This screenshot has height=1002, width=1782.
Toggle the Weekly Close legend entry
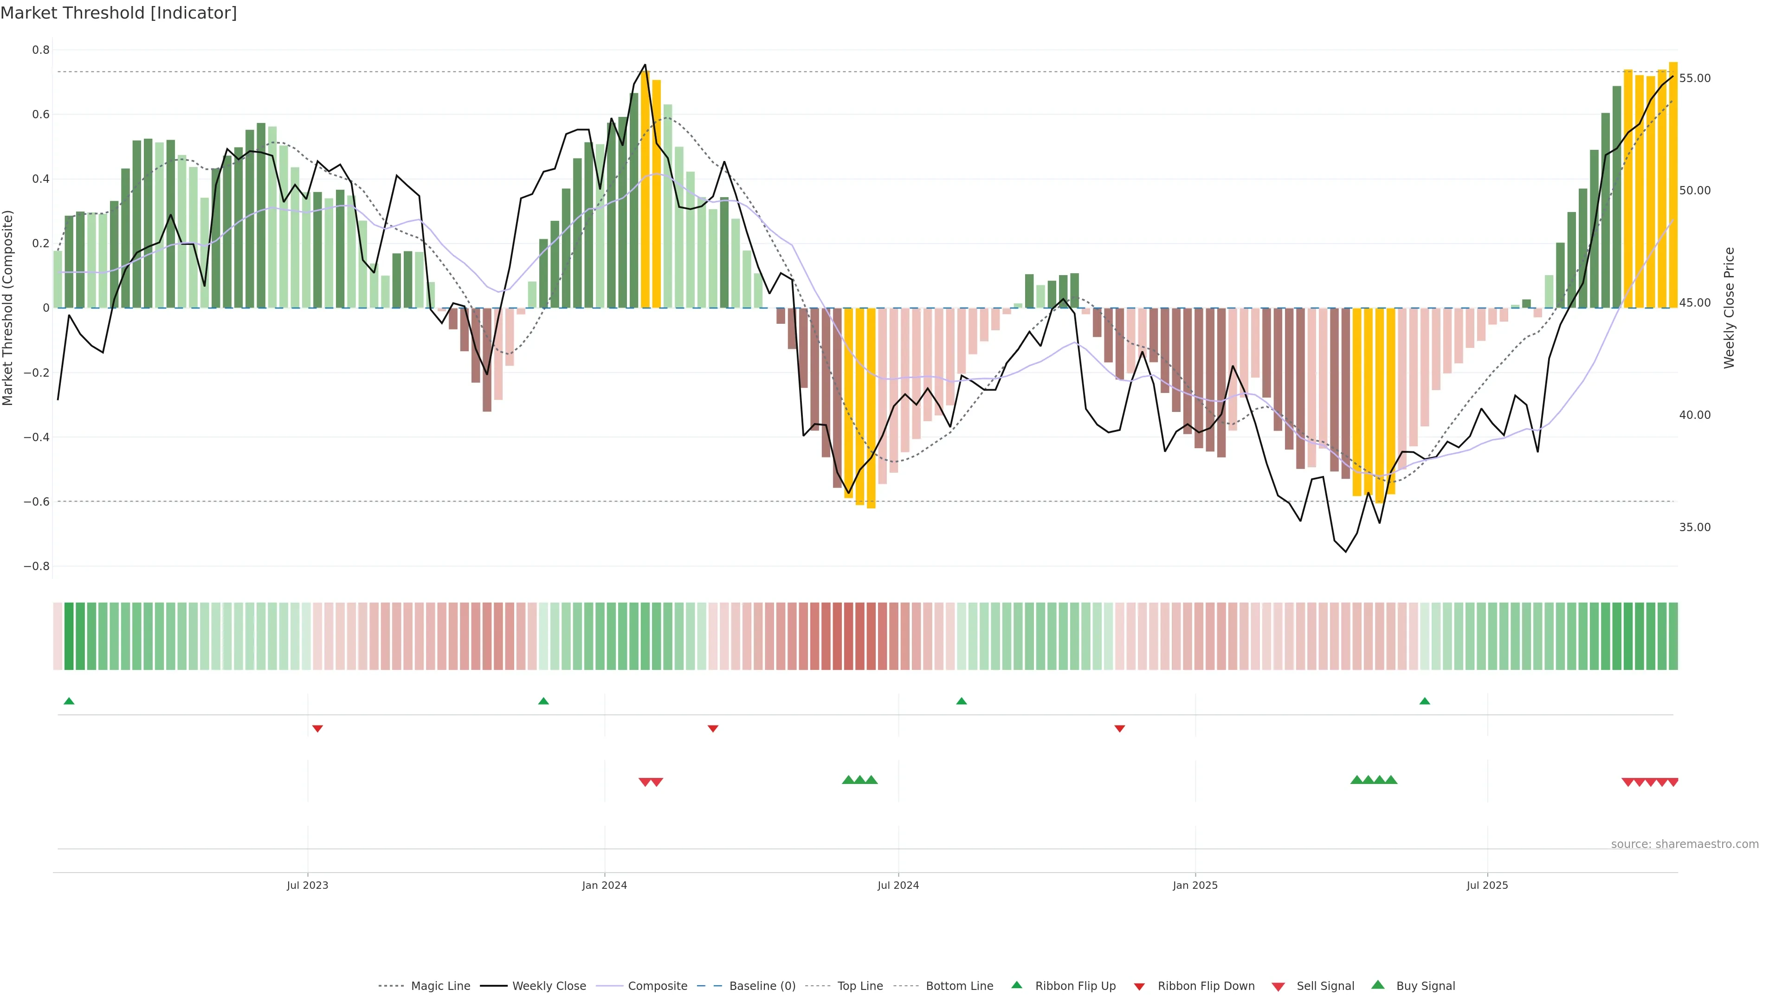pyautogui.click(x=549, y=985)
